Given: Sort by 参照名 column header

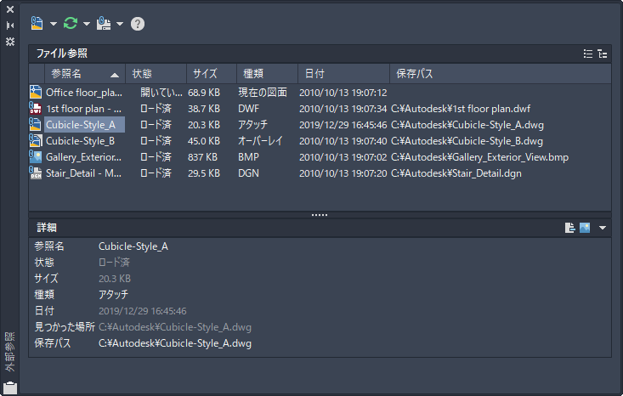Looking at the screenshot, I should (76, 74).
